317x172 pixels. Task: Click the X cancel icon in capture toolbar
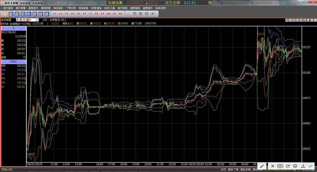tap(272, 166)
